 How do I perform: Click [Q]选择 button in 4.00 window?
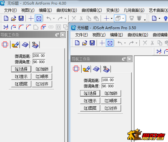pyautogui.click(x=21, y=69)
